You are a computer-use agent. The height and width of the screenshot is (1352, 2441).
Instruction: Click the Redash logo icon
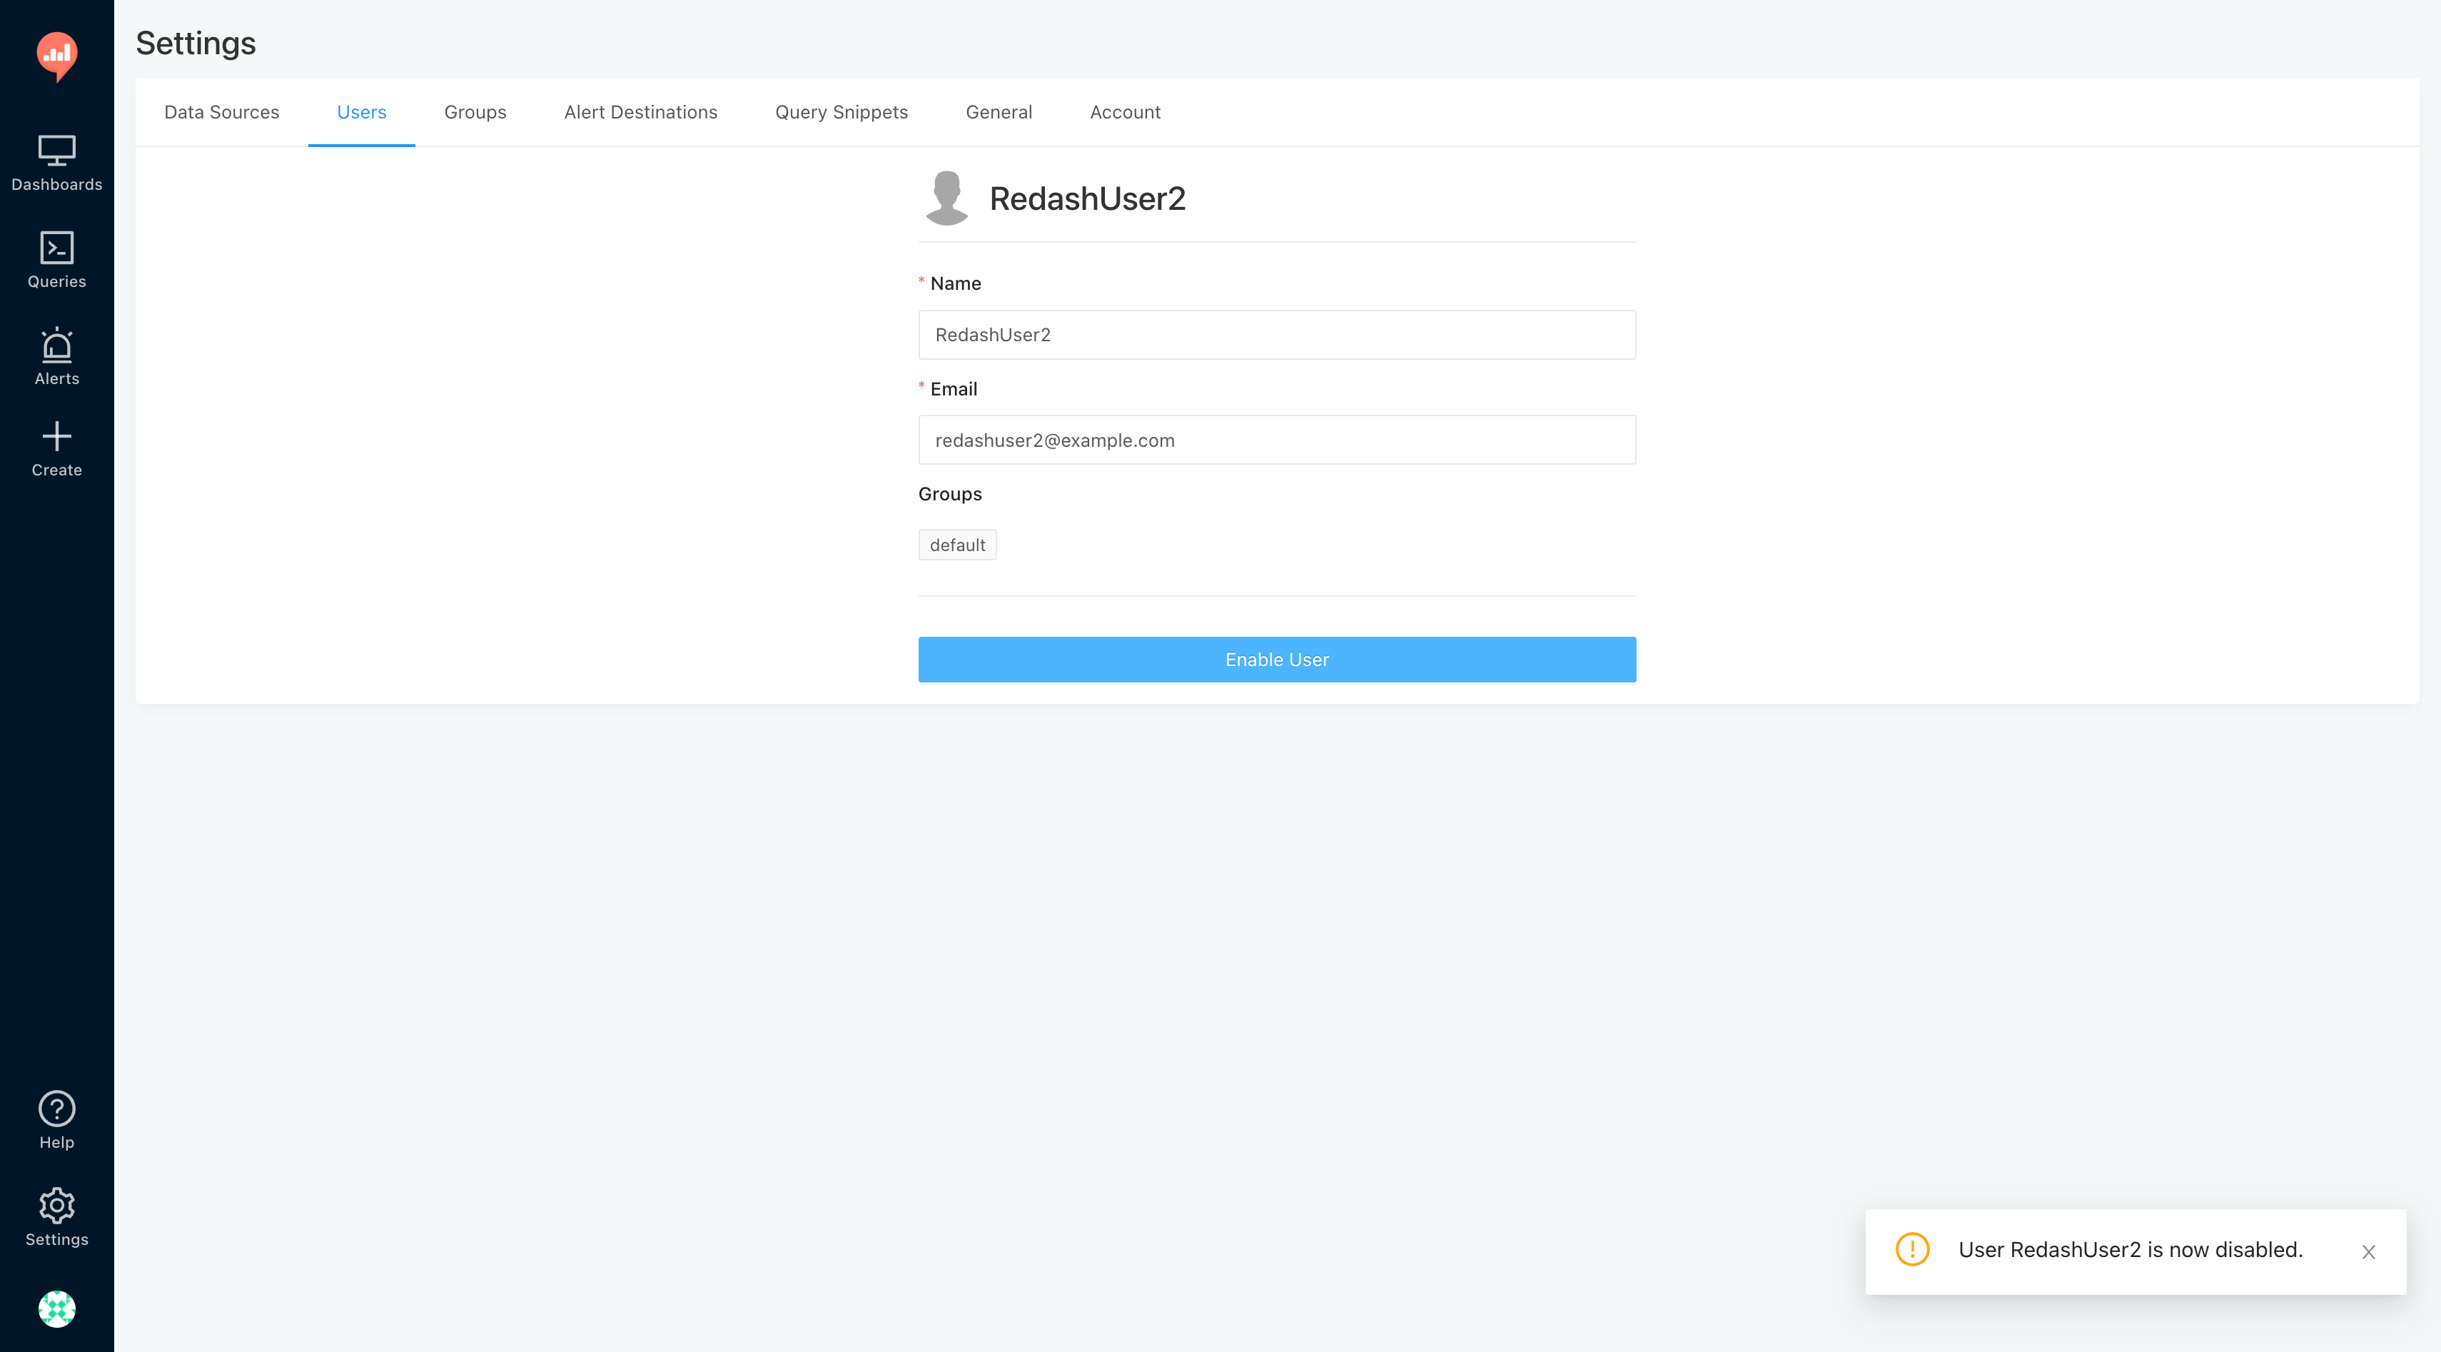click(57, 55)
